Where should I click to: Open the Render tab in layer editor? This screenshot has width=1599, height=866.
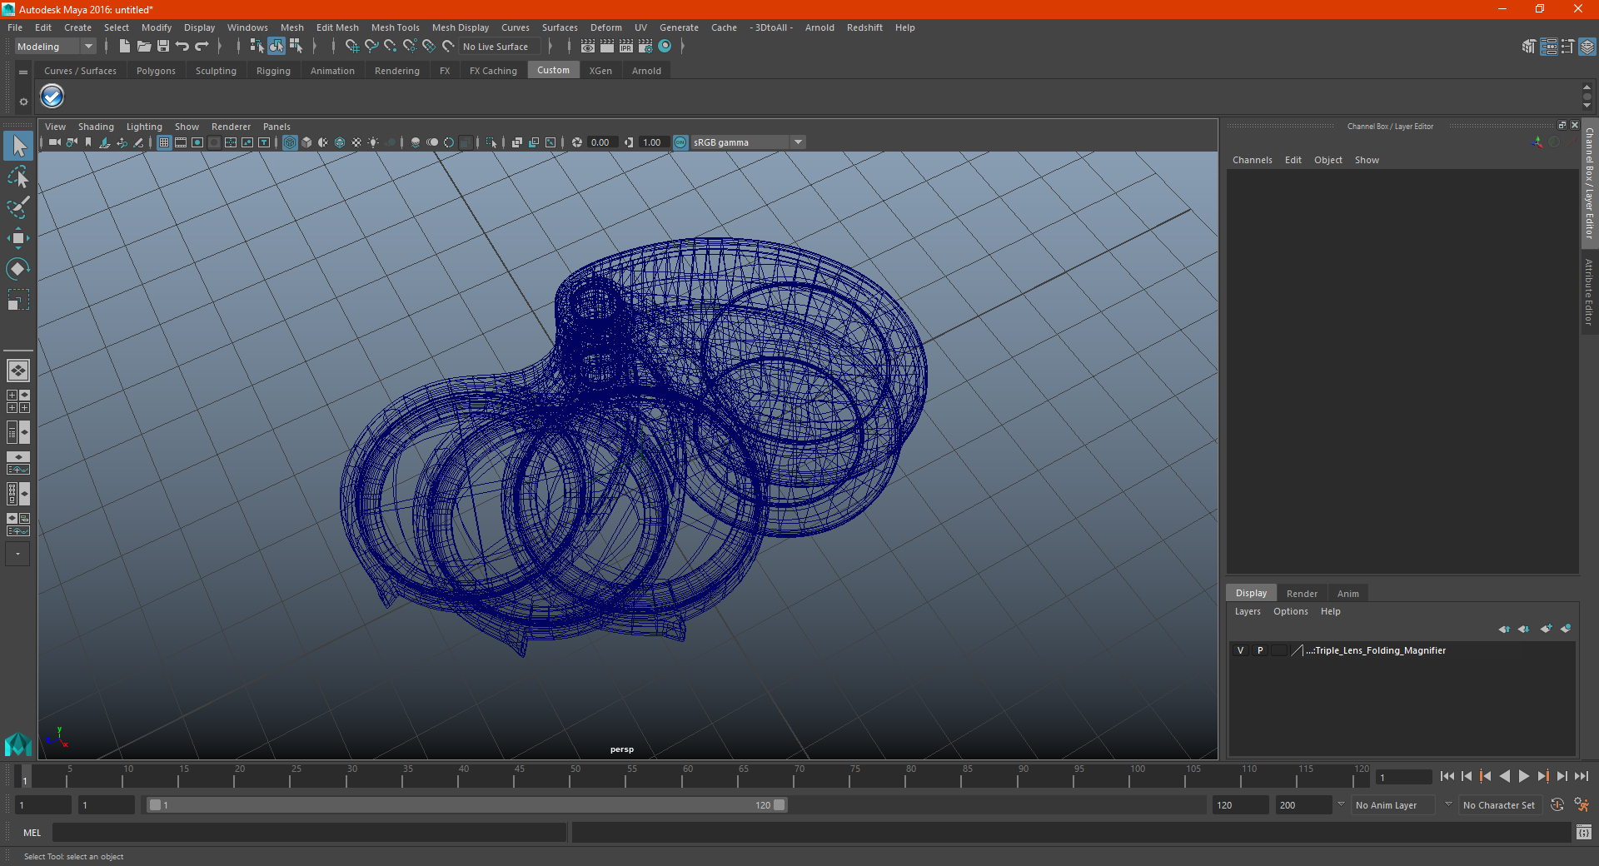(x=1302, y=594)
